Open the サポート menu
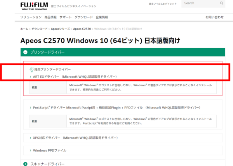233x166 pixels. (66, 17)
